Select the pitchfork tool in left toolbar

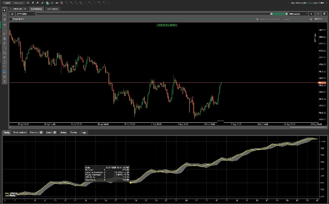pyautogui.click(x=4, y=38)
